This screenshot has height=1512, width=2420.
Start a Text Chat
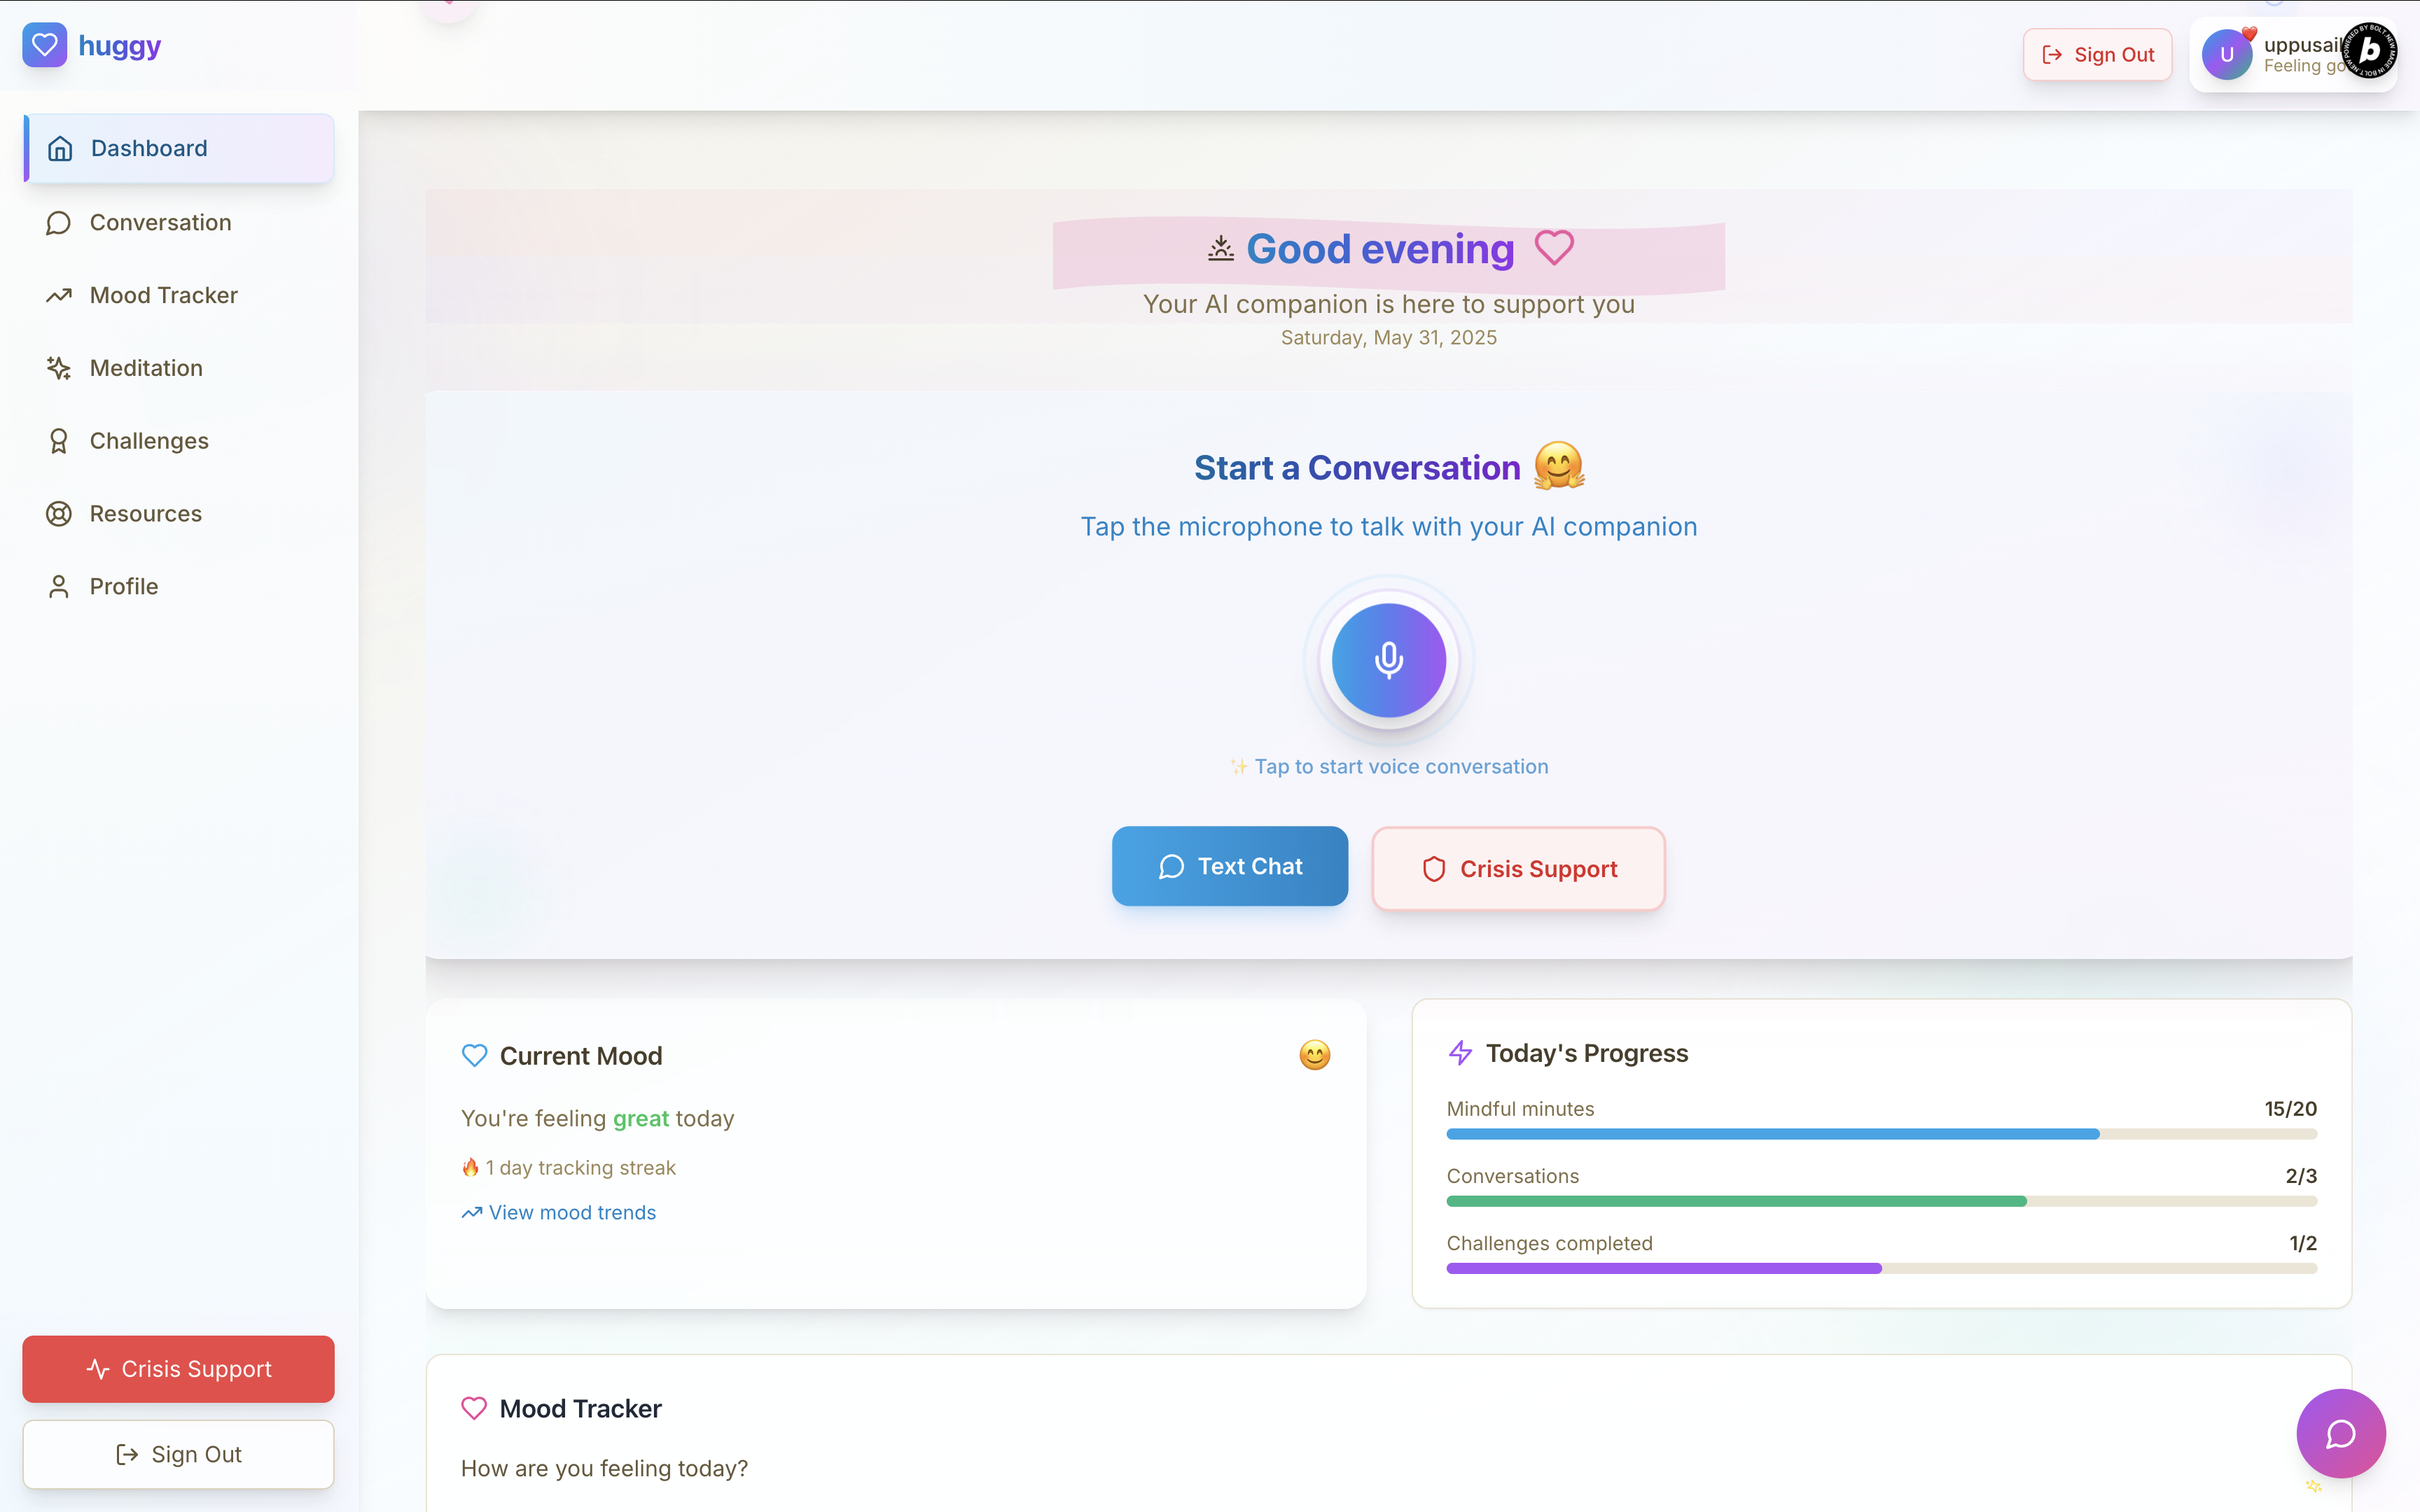coord(1229,866)
